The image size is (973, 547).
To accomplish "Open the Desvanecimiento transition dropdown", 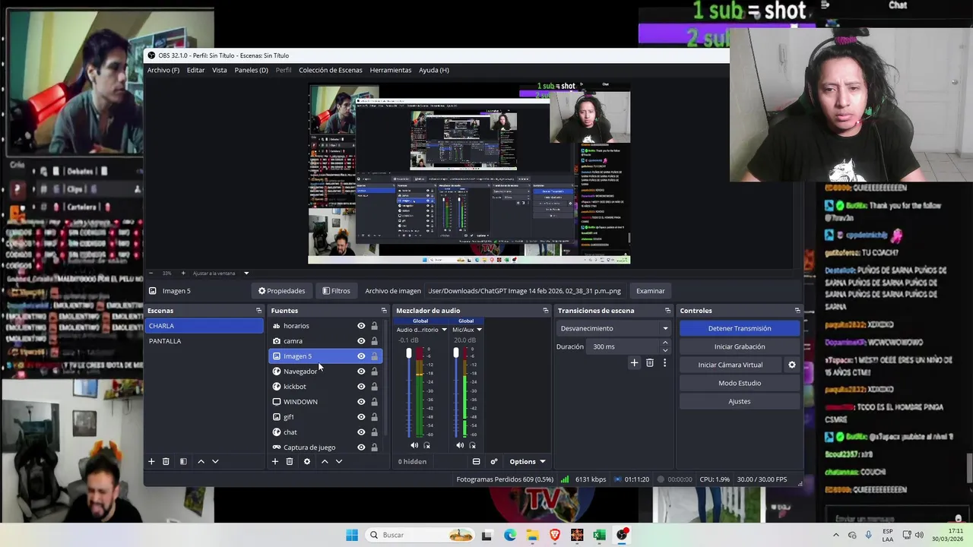I will coord(613,328).
